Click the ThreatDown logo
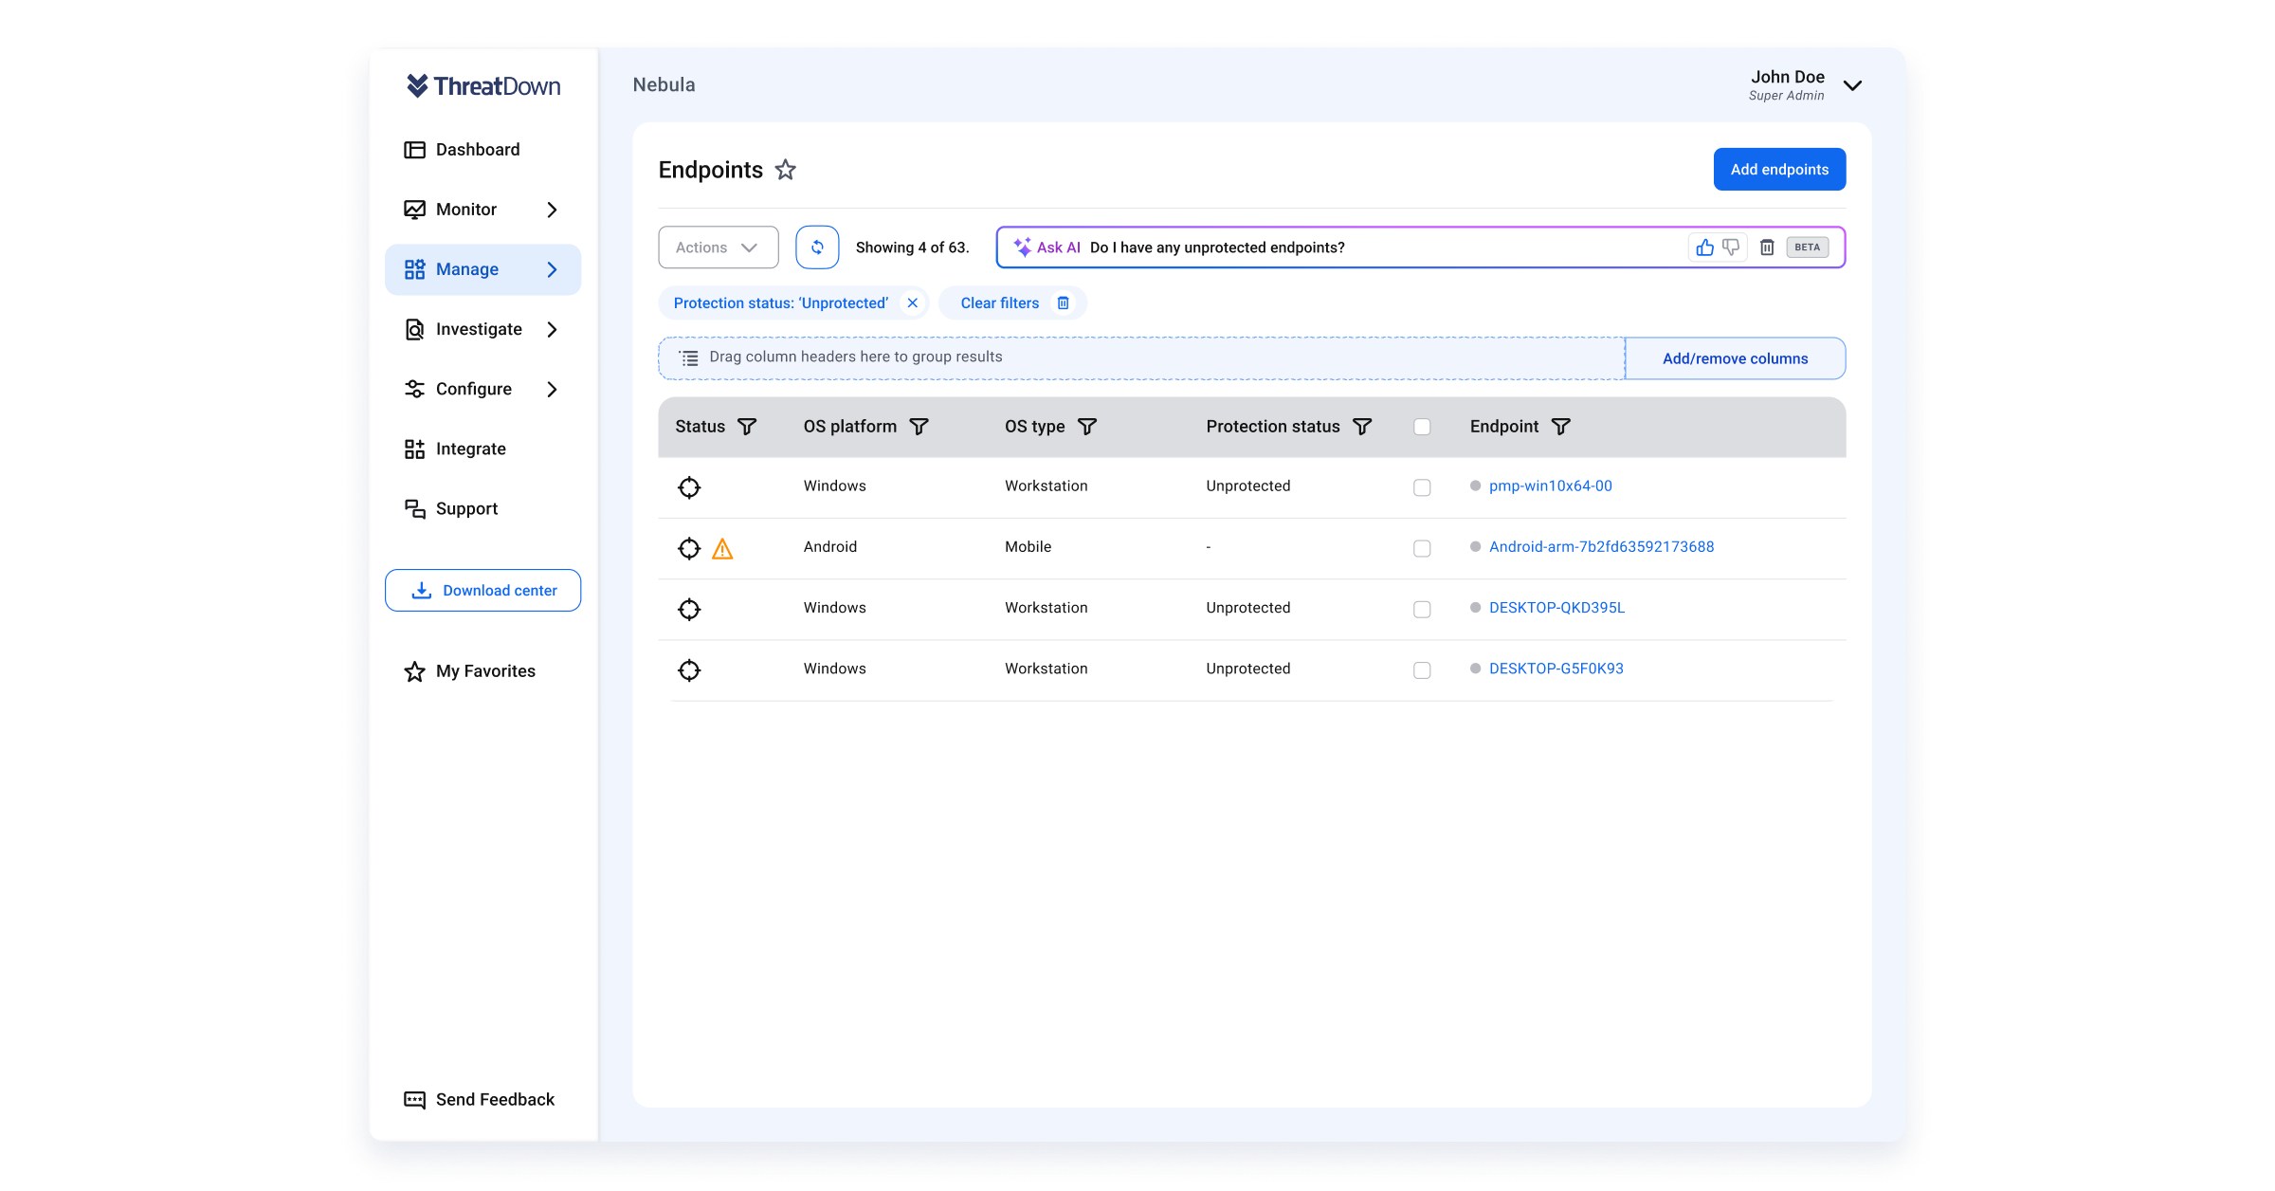This screenshot has height=1191, width=2275. (483, 86)
